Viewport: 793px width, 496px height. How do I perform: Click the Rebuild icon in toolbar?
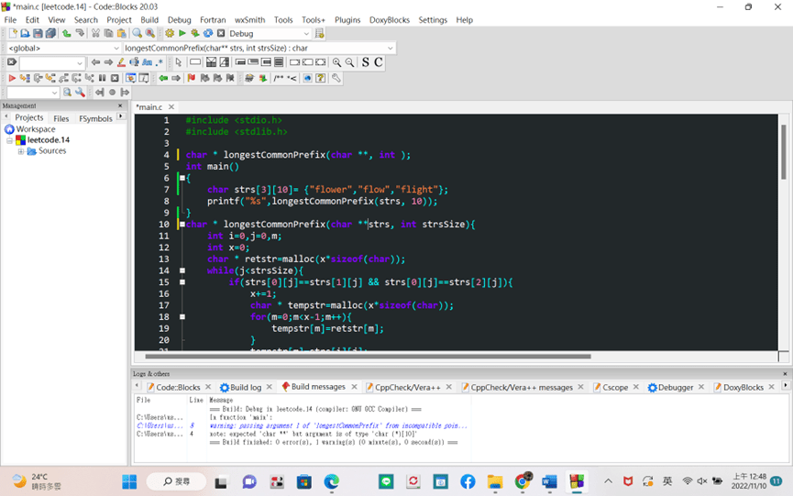click(x=208, y=34)
